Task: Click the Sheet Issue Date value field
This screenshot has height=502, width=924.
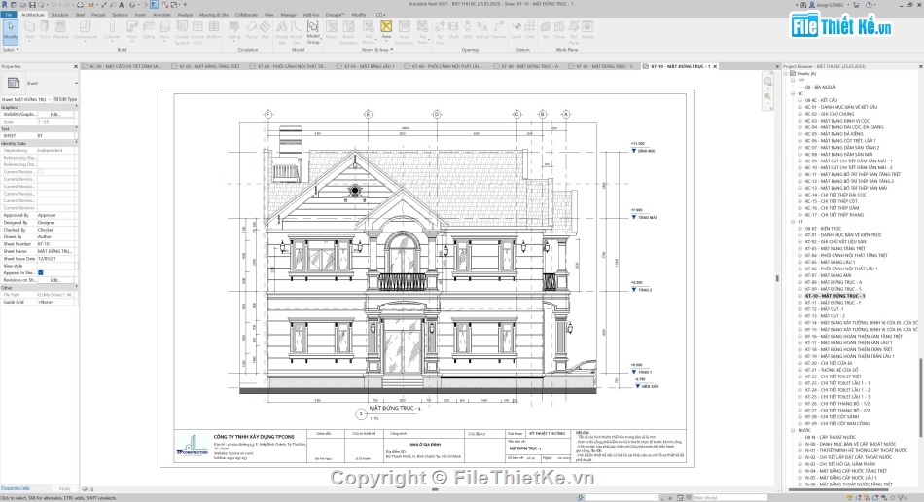Action: [x=56, y=259]
